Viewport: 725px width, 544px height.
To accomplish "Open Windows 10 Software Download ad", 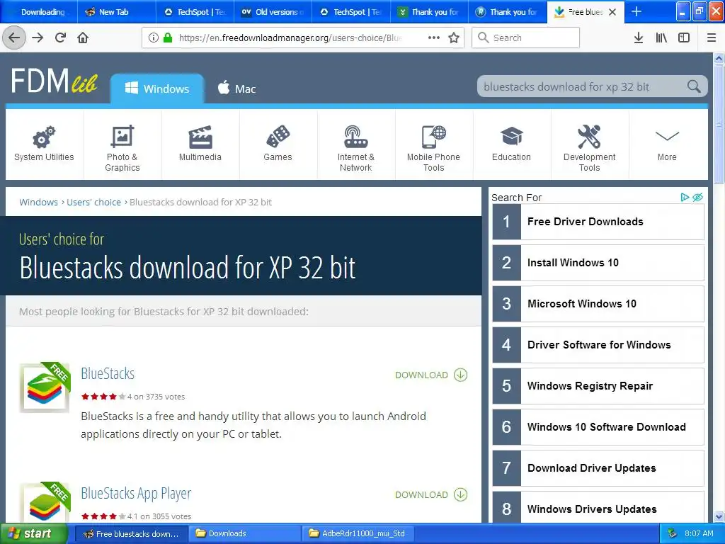I will coord(598,427).
